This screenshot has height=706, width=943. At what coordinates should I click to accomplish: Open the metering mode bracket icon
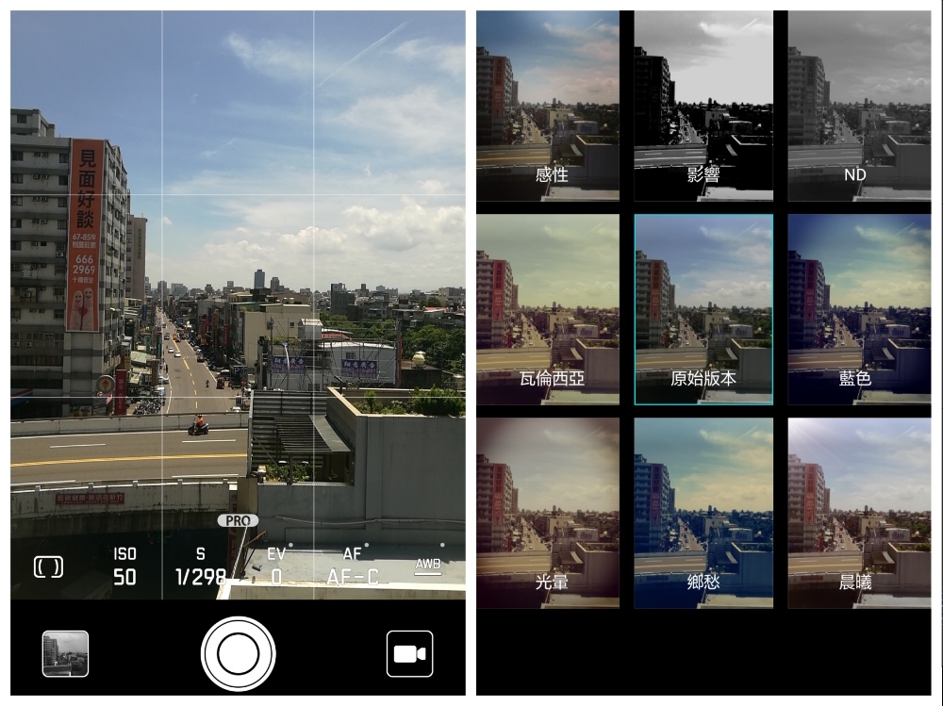pos(48,566)
